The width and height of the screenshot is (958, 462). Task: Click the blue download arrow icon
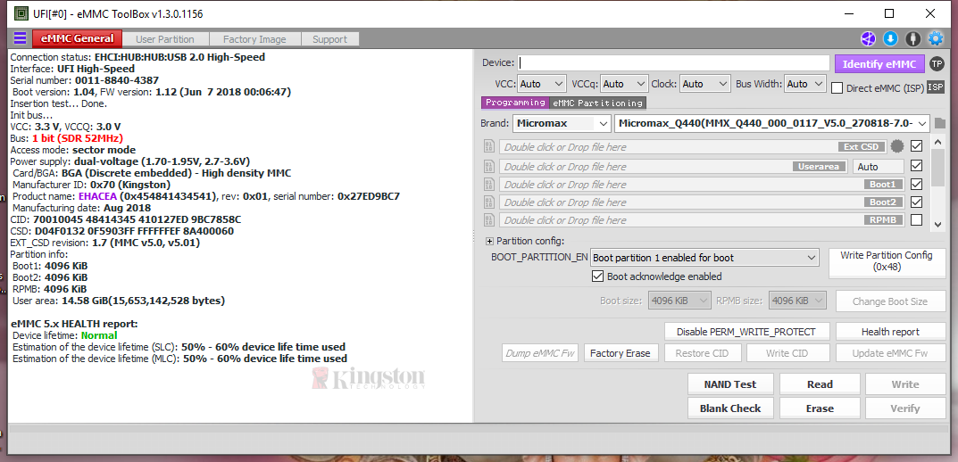click(x=891, y=38)
